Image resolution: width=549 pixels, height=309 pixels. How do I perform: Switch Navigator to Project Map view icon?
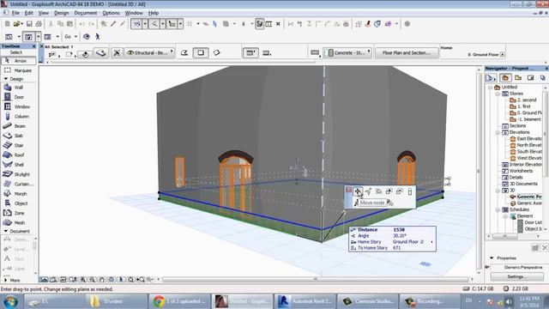point(505,78)
